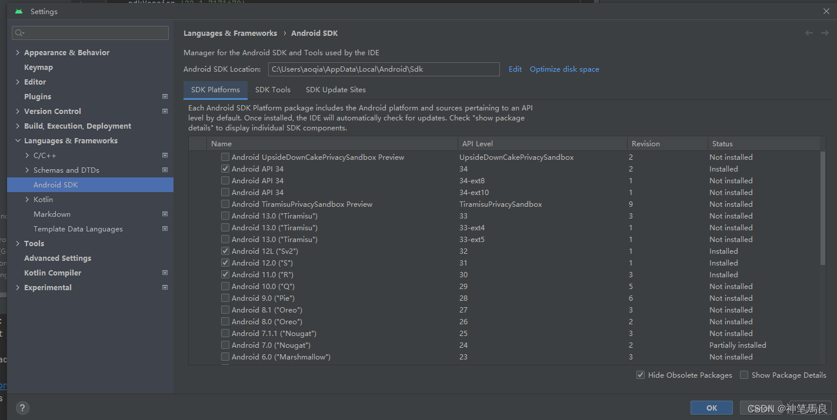Click the 33-ext5 API level cell

point(472,239)
